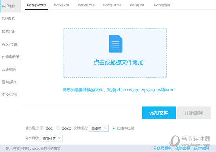216x152 pixels.
Task: Click the 点击或拖拽文件添加 text
Action: (119, 63)
